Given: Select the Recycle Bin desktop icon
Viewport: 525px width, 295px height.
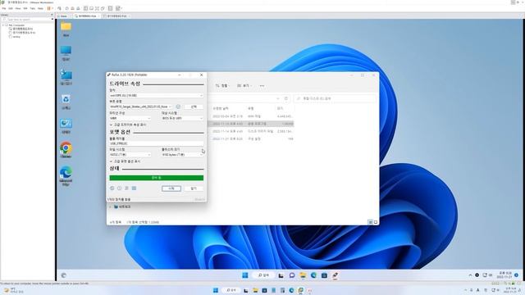Looking at the screenshot, I should [66, 99].
